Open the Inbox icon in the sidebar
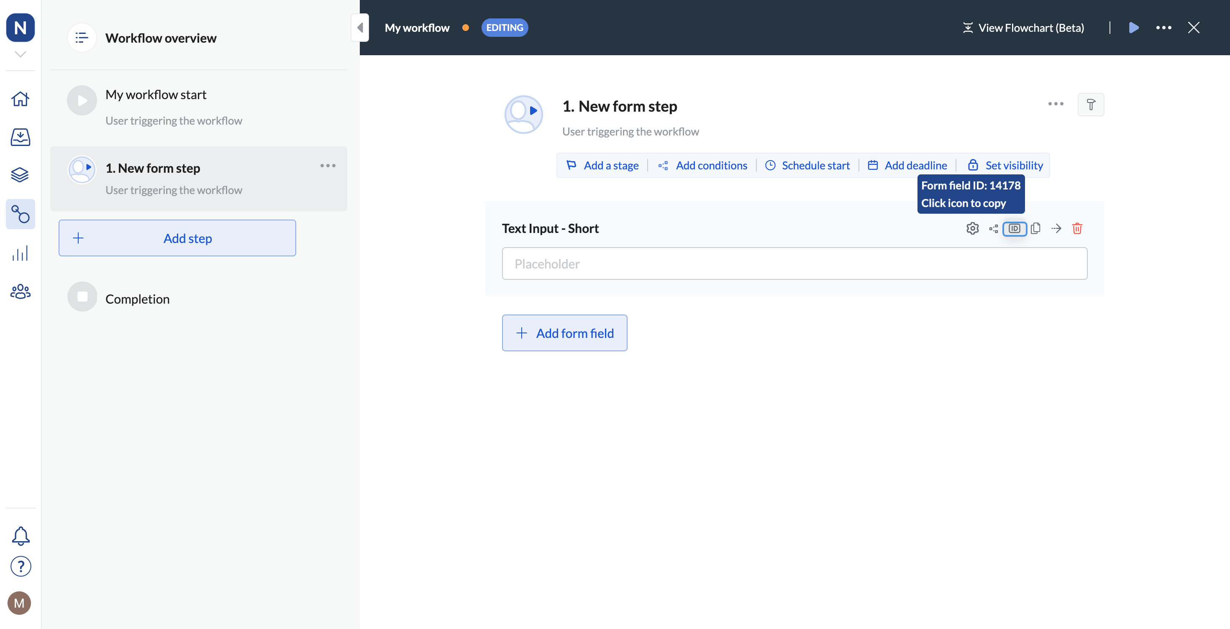Viewport: 1230px width, 629px height. [x=20, y=137]
